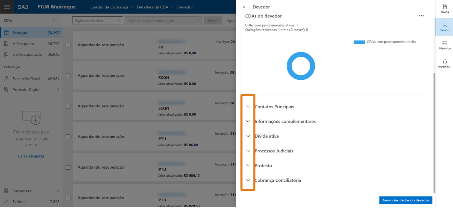Open the Dívida side panel icon
Image resolution: width=453 pixels, height=208 pixels.
pyautogui.click(x=445, y=9)
